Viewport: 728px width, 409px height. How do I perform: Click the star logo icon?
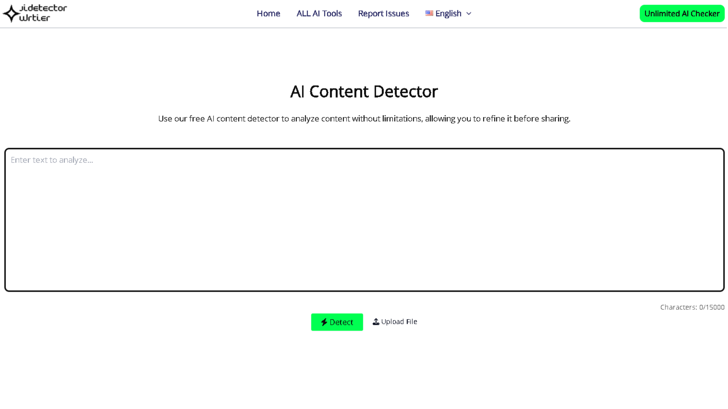coord(11,14)
